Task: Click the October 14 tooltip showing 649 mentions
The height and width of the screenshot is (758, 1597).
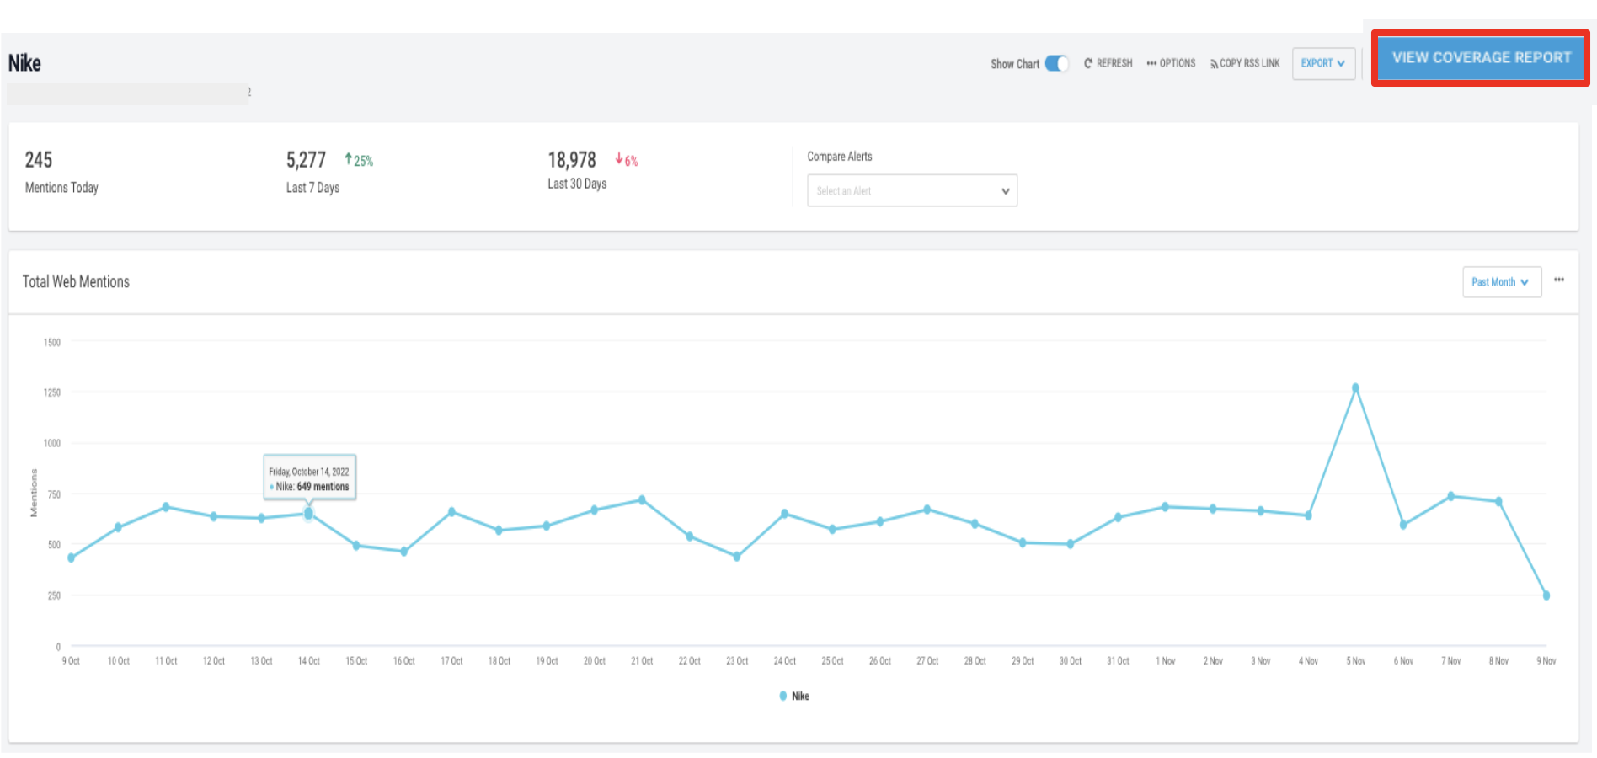Action: click(310, 478)
